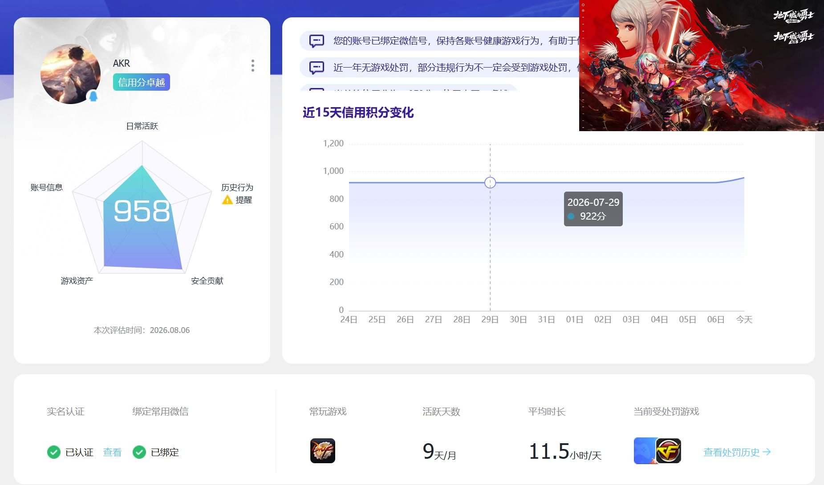Click the 今天 x-axis label
The image size is (824, 485).
(x=744, y=320)
